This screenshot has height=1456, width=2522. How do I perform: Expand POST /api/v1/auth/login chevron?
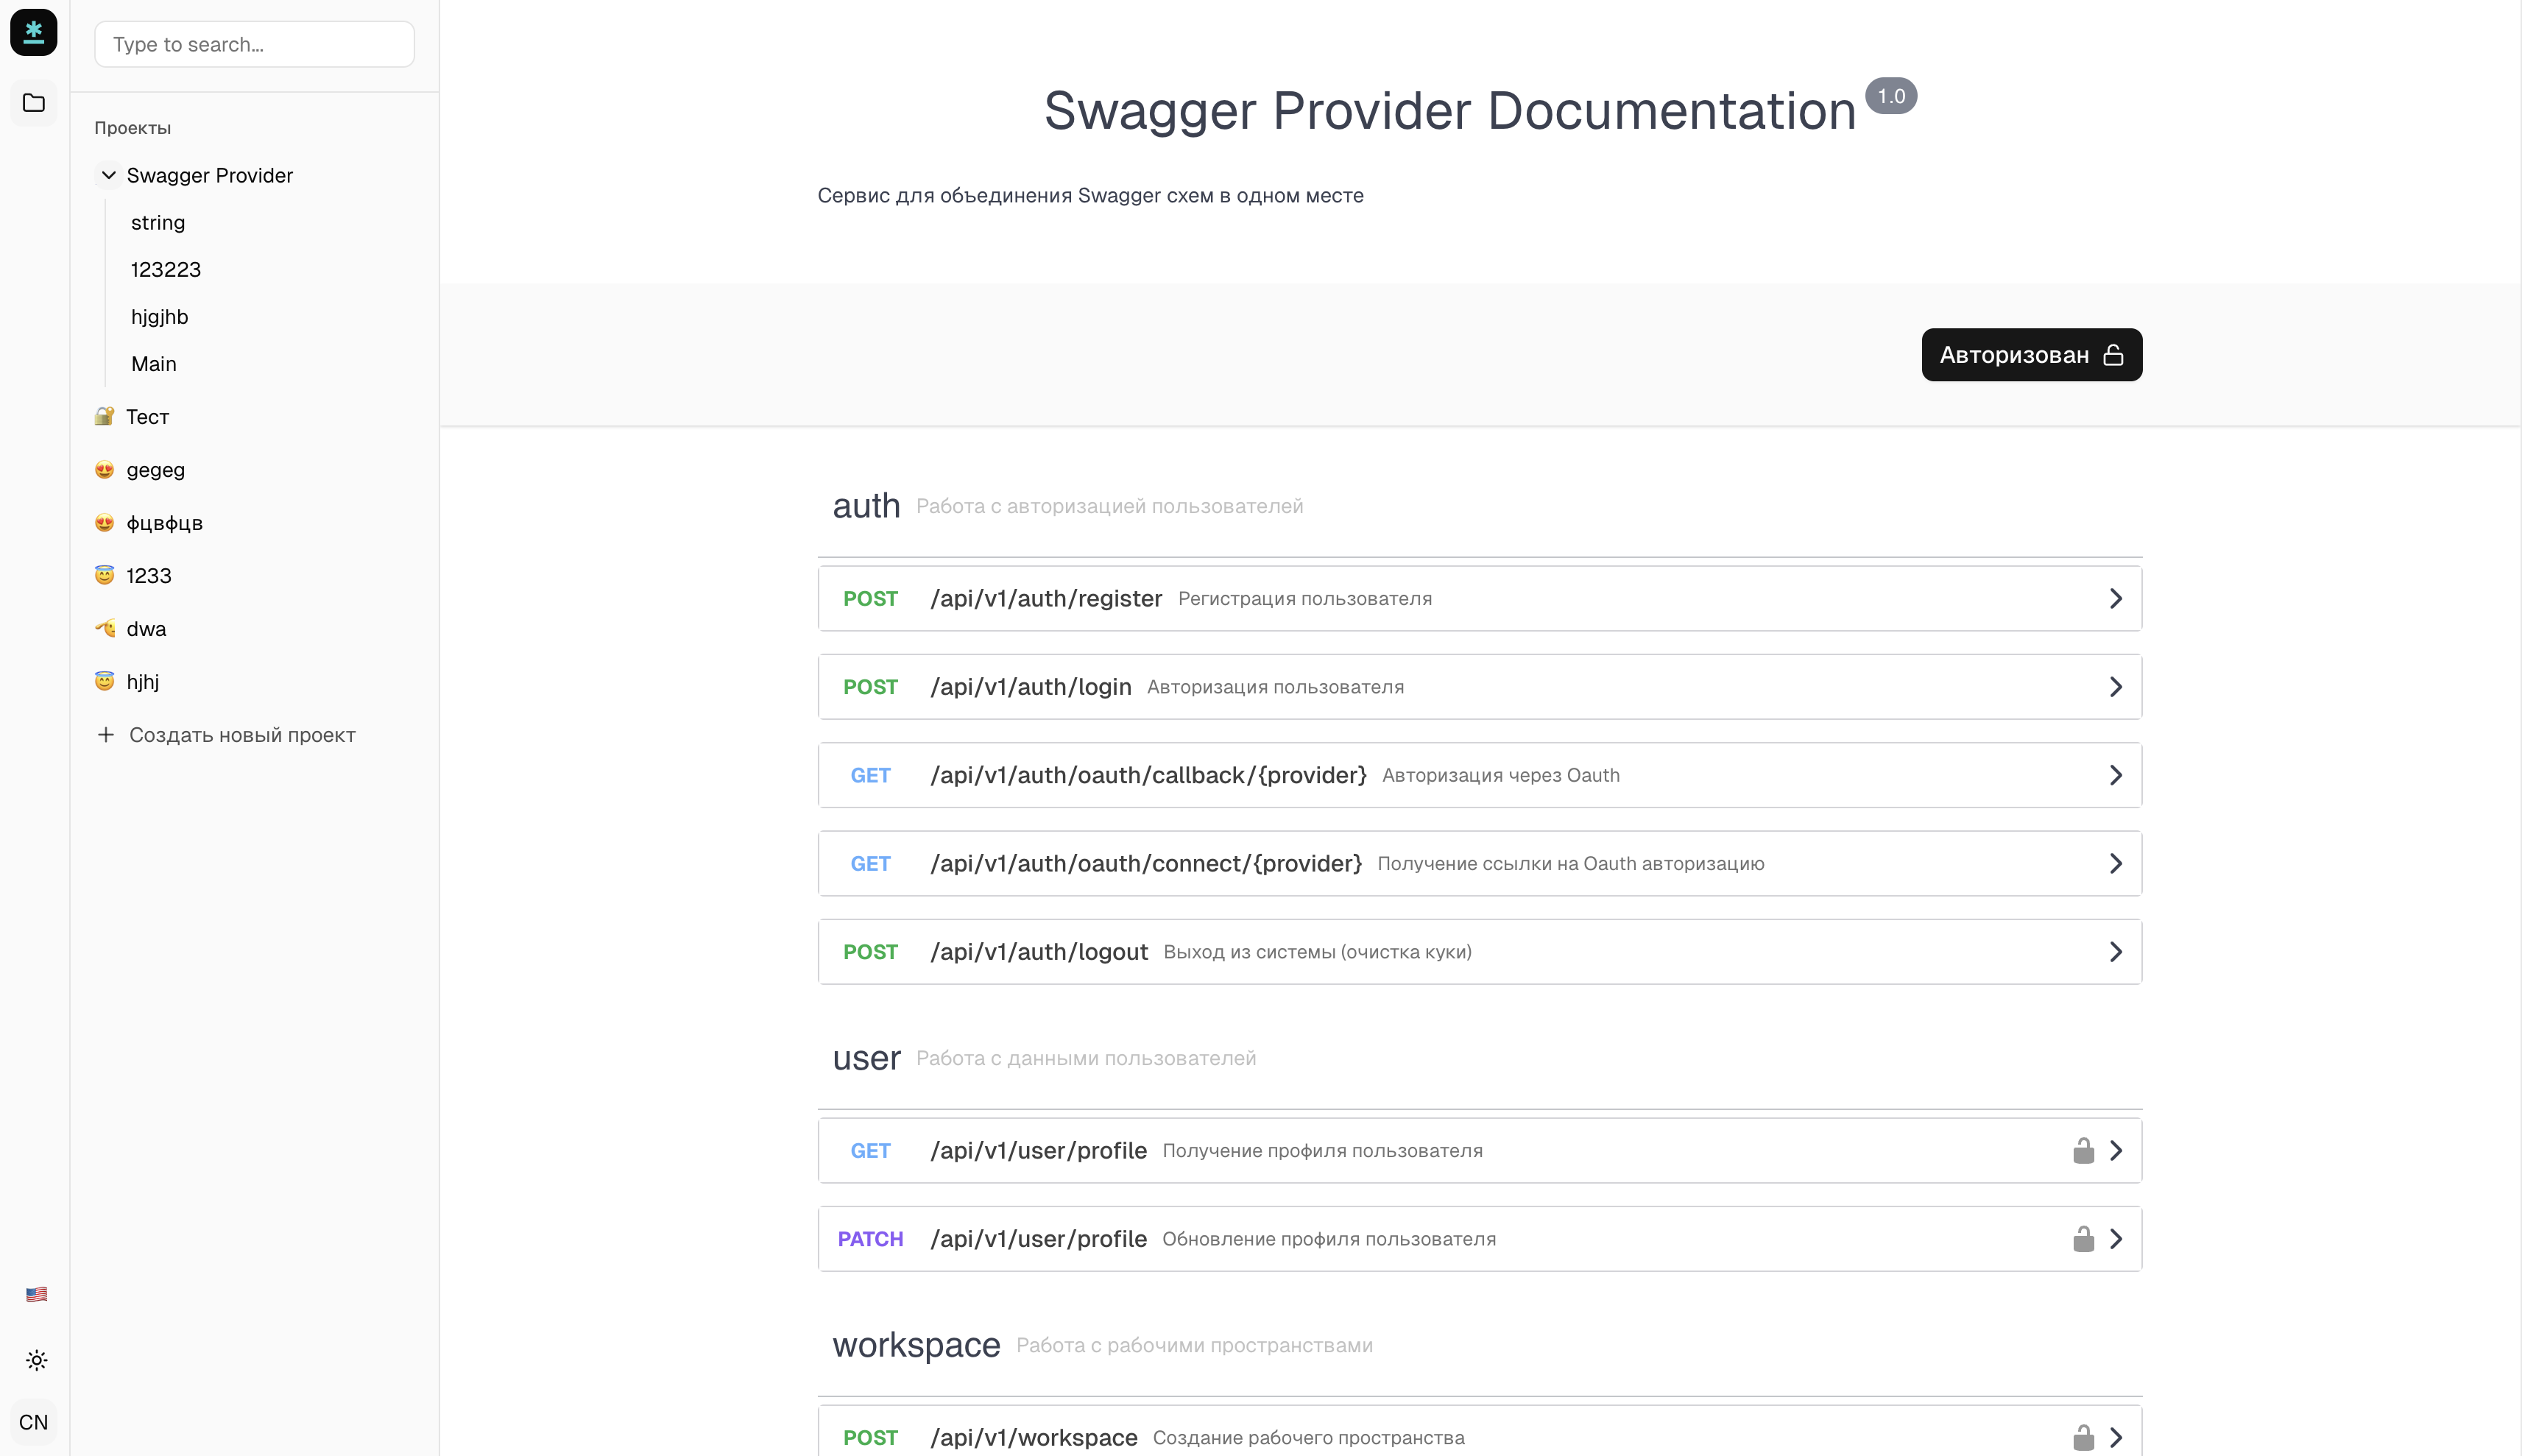click(2115, 687)
